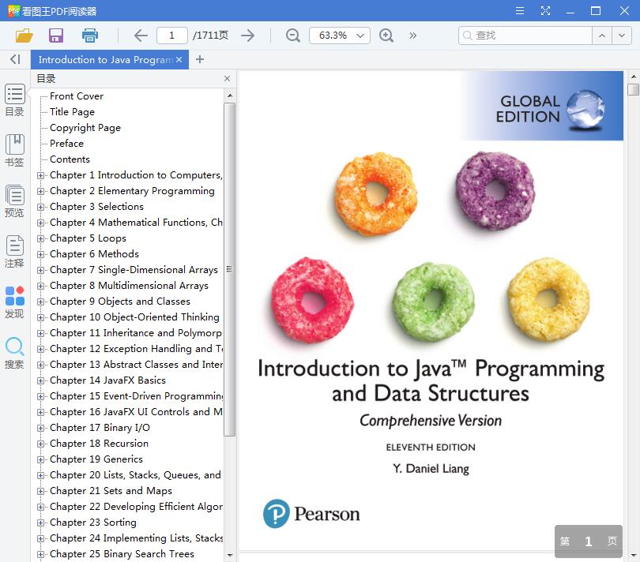Jump to Preface entry

click(66, 144)
